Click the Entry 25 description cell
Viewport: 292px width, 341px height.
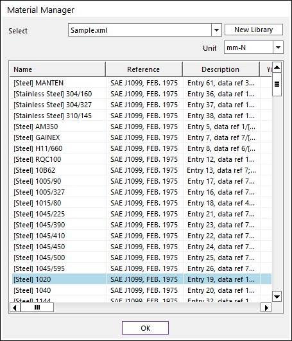click(x=221, y=258)
